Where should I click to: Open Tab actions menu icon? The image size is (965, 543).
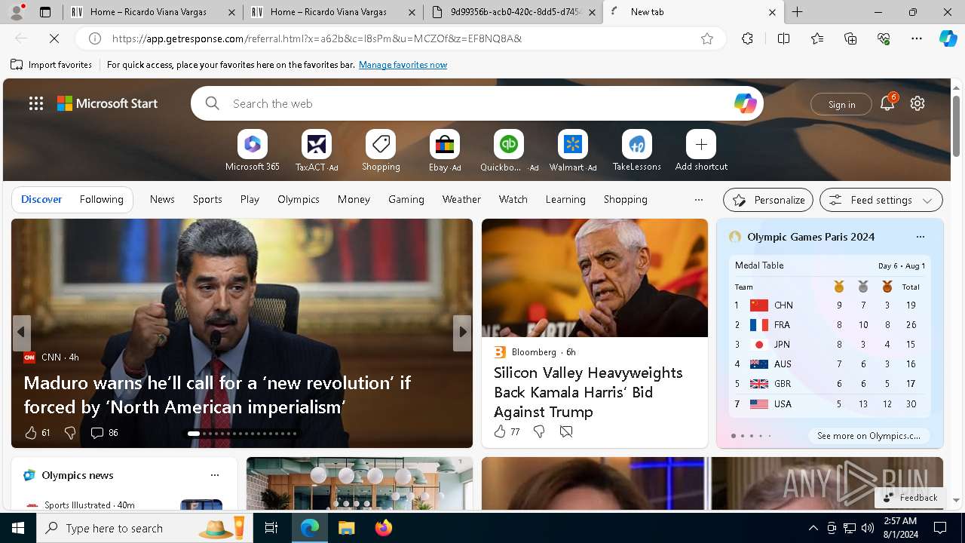[45, 12]
